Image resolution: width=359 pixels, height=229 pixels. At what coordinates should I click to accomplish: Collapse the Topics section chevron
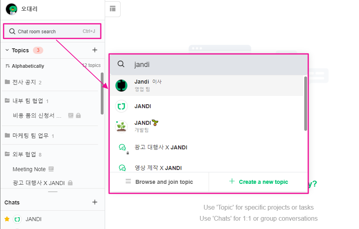7,50
